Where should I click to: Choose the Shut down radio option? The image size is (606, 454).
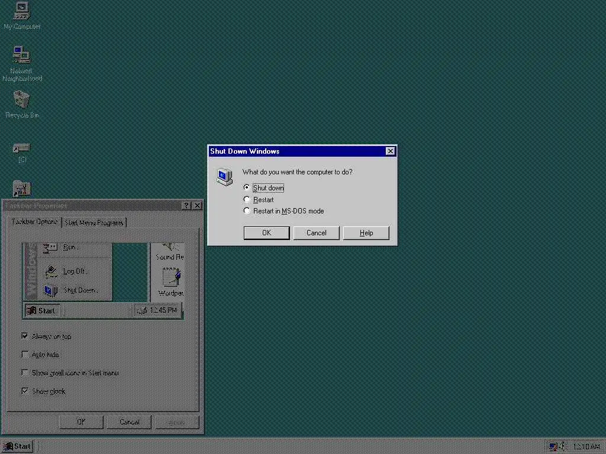coord(265,187)
